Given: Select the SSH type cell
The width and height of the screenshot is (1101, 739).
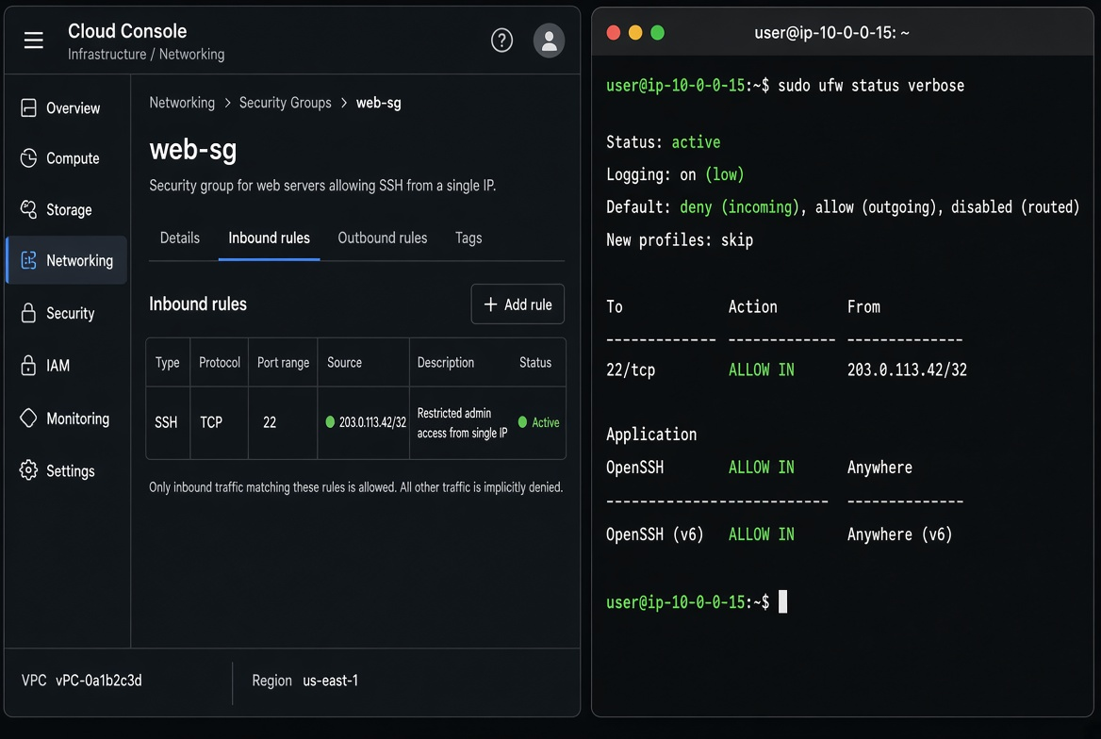Looking at the screenshot, I should click(167, 422).
